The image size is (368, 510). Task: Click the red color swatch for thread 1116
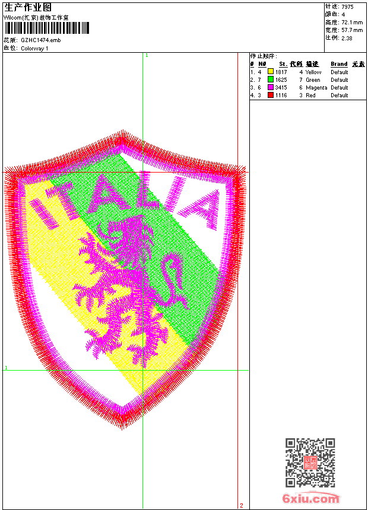point(270,95)
